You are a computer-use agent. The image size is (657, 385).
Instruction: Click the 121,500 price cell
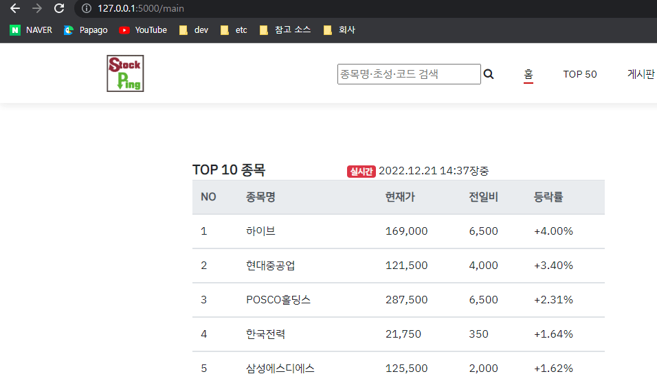point(406,266)
